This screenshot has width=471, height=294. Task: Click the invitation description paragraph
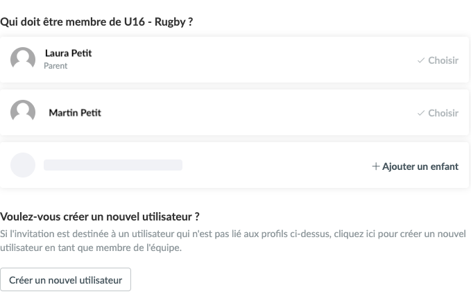(233, 241)
